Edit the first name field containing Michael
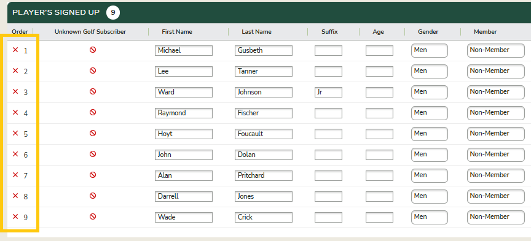Screen dimensions: 531x241 (184, 50)
